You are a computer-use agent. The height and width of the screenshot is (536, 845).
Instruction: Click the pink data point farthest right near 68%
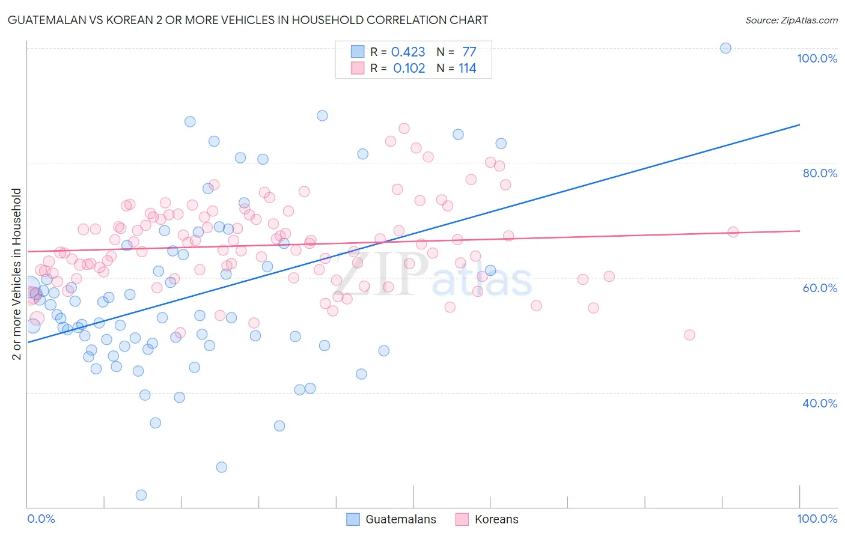click(x=733, y=232)
